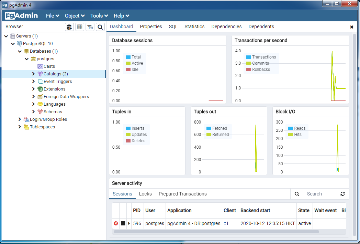Collapse the postgres database node
Image resolution: width=360 pixels, height=244 pixels.
click(x=27, y=59)
